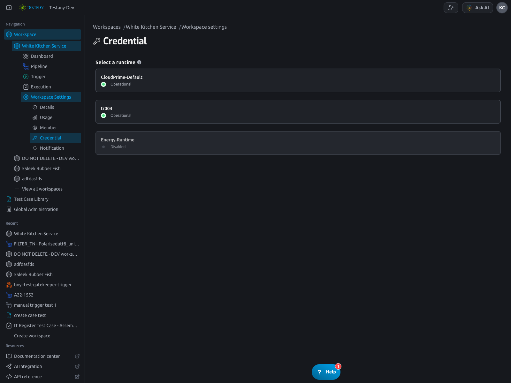Click Workspaces breadcrumb
Image resolution: width=511 pixels, height=383 pixels.
(x=107, y=27)
